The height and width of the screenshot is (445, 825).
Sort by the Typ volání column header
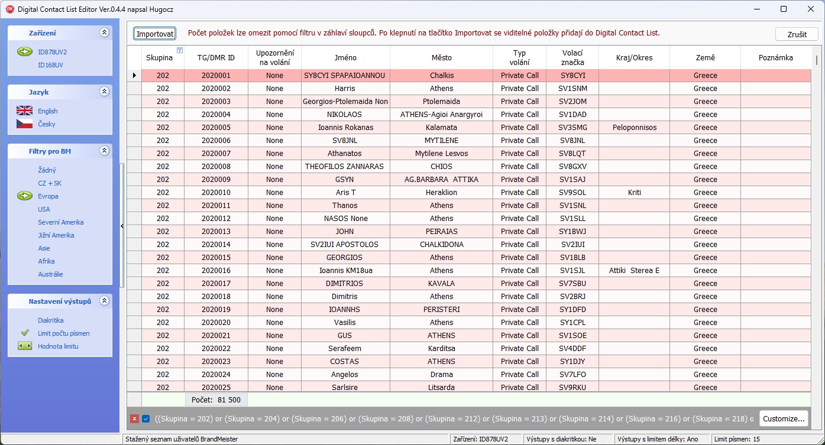click(x=519, y=57)
